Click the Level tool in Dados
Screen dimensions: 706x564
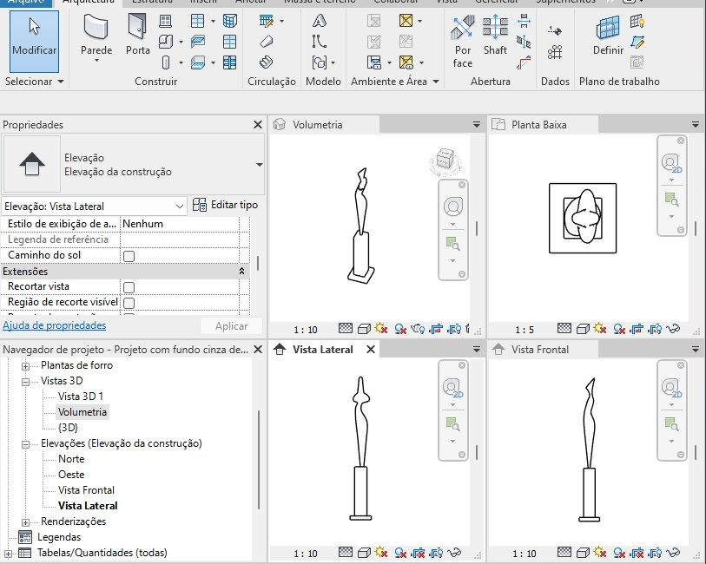click(555, 31)
